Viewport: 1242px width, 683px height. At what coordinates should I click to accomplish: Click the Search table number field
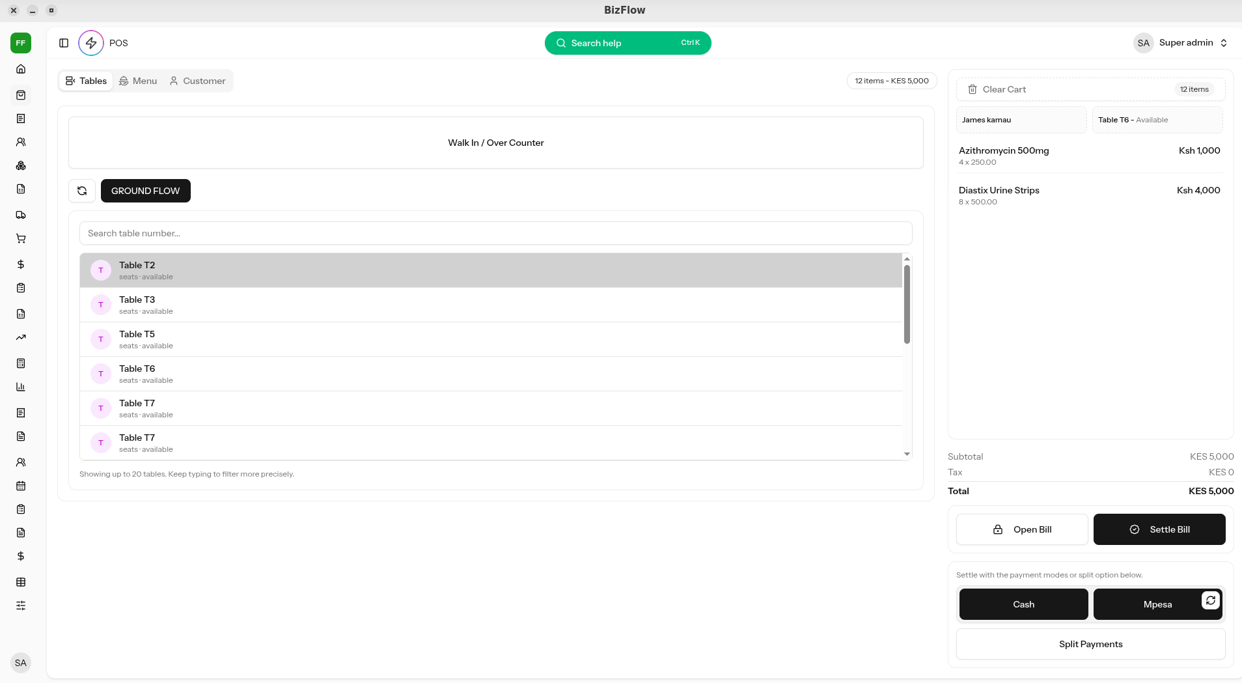(x=495, y=233)
